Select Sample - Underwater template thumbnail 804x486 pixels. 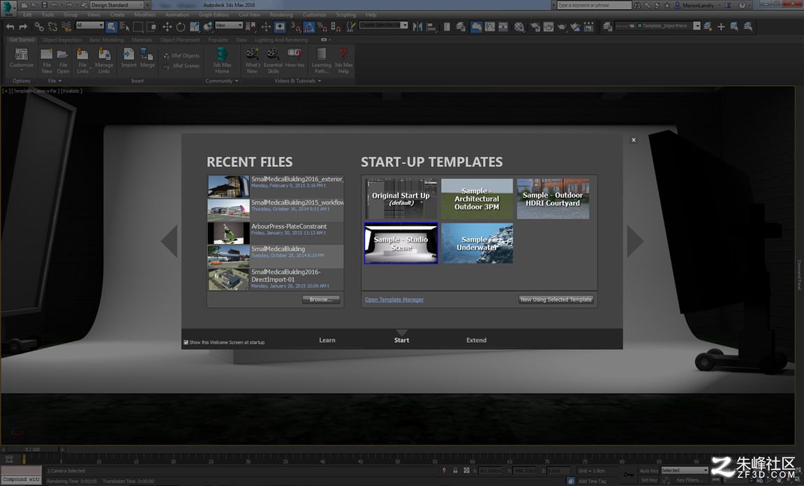pyautogui.click(x=477, y=243)
